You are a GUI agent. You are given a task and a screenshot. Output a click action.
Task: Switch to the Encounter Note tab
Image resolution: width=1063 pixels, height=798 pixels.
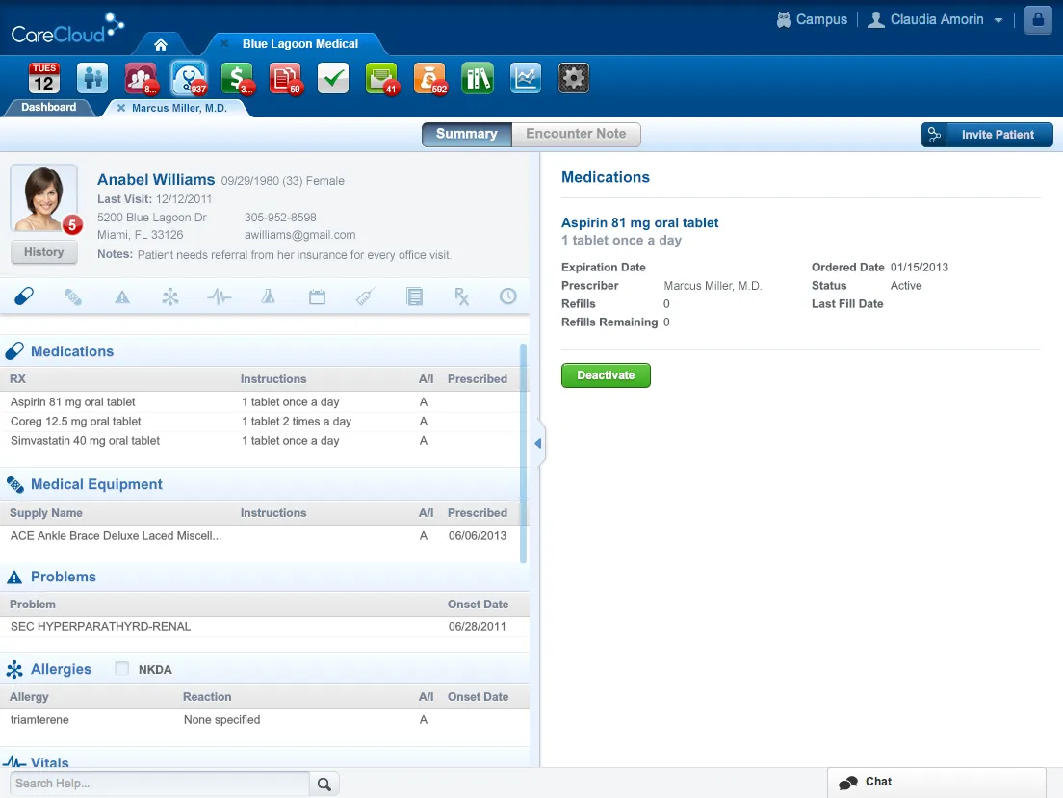pos(576,135)
